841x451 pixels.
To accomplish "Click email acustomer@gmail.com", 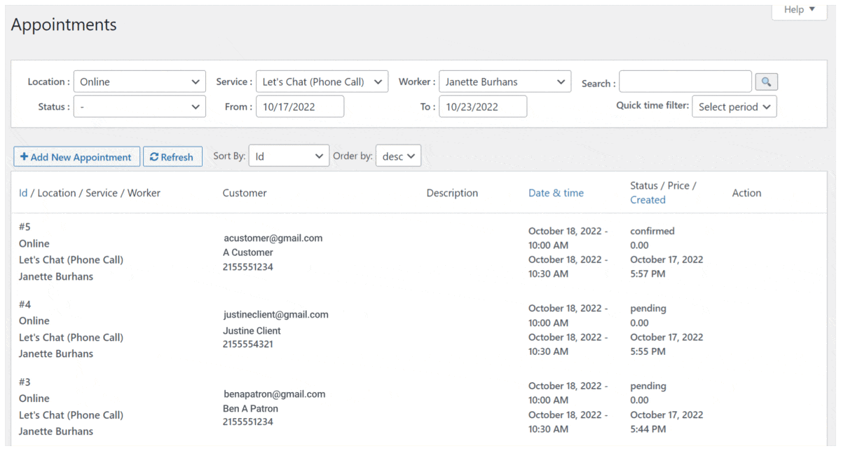I will [273, 238].
